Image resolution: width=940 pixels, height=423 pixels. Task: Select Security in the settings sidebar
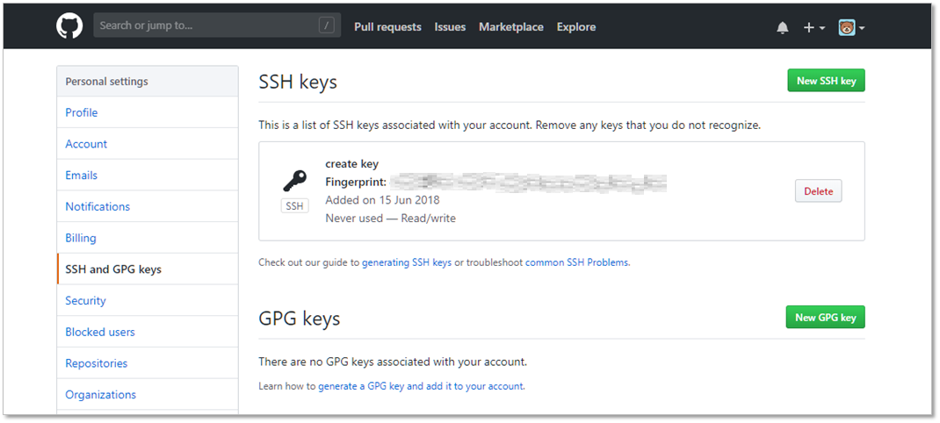click(x=85, y=300)
